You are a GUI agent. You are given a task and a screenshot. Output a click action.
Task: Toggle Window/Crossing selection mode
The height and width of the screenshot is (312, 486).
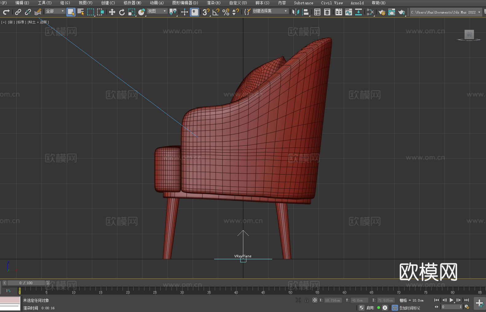100,12
